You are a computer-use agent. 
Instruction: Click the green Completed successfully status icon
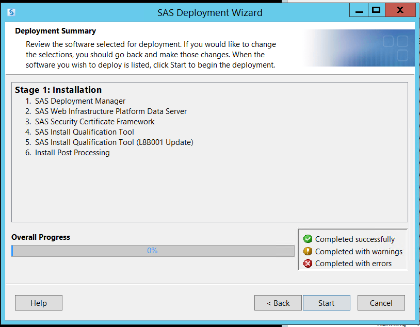coord(308,239)
